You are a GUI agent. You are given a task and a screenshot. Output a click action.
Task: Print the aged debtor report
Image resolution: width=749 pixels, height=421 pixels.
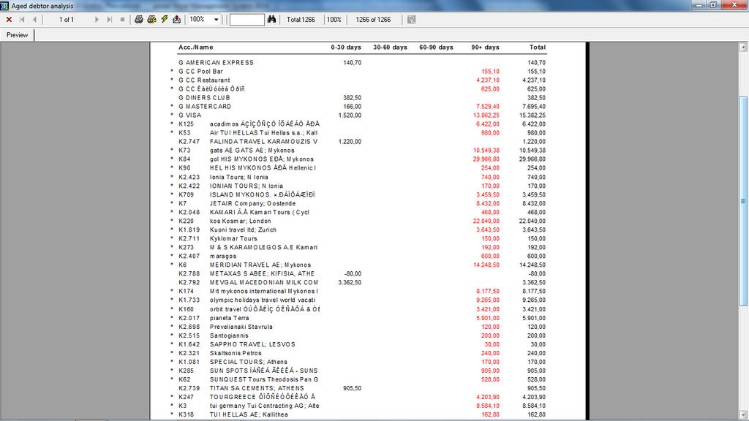click(x=138, y=20)
